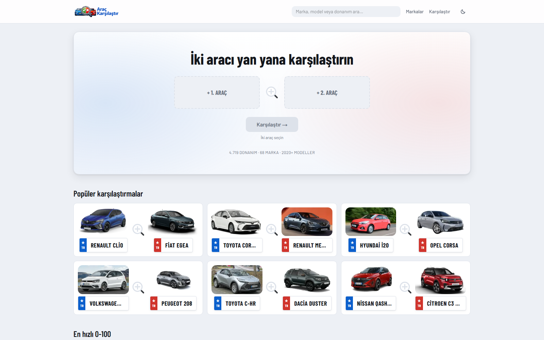Select the Fiat Egea car image
Screen dimensions: 544x340
[x=173, y=221]
